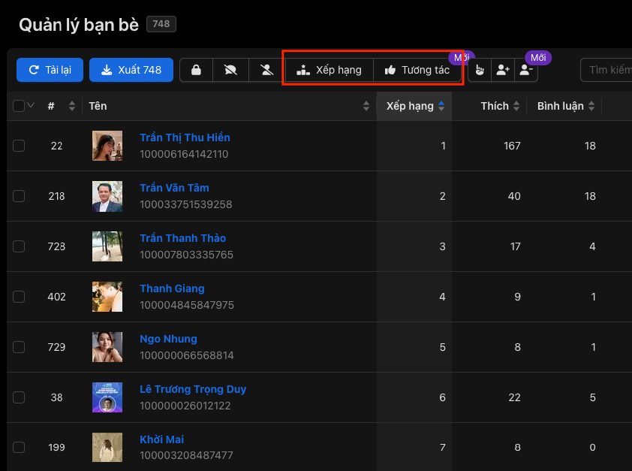The height and width of the screenshot is (471, 632).
Task: Open the Xếp hạng ranking toolbar button
Action: pyautogui.click(x=329, y=70)
